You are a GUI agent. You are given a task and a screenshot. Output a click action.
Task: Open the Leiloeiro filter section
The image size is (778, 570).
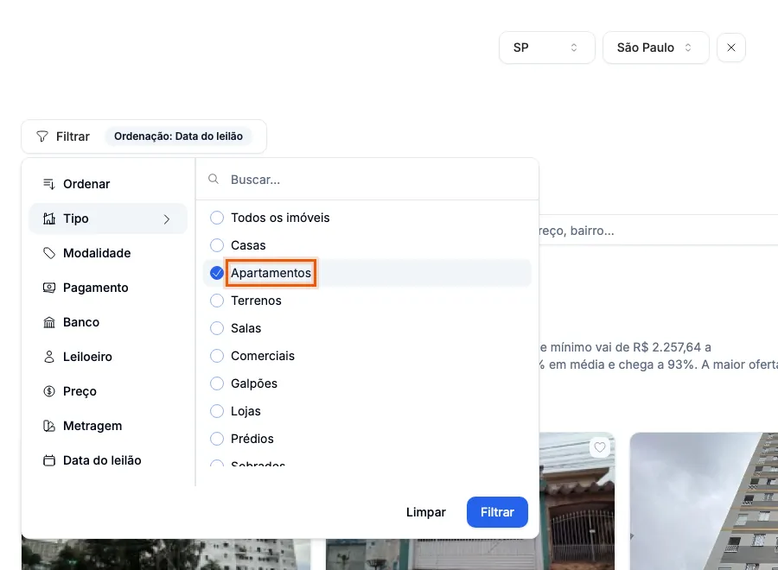tap(108, 357)
